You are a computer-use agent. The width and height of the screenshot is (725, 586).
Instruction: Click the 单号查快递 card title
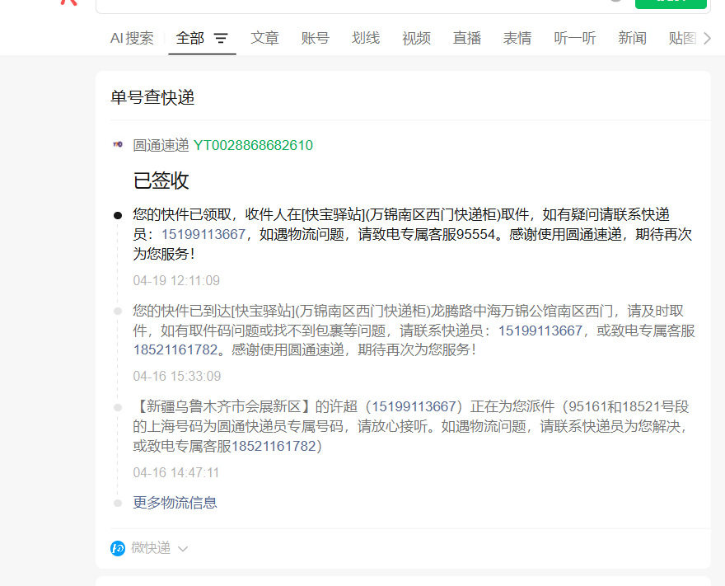point(152,97)
